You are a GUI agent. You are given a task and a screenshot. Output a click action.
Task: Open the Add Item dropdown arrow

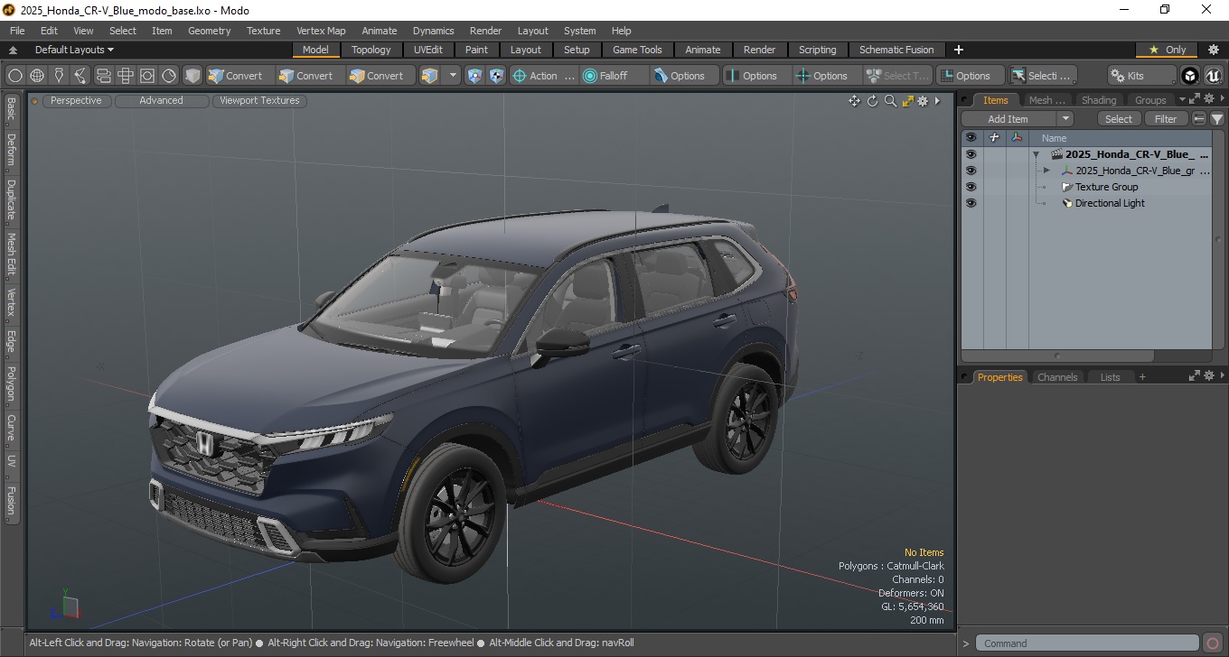click(1065, 119)
